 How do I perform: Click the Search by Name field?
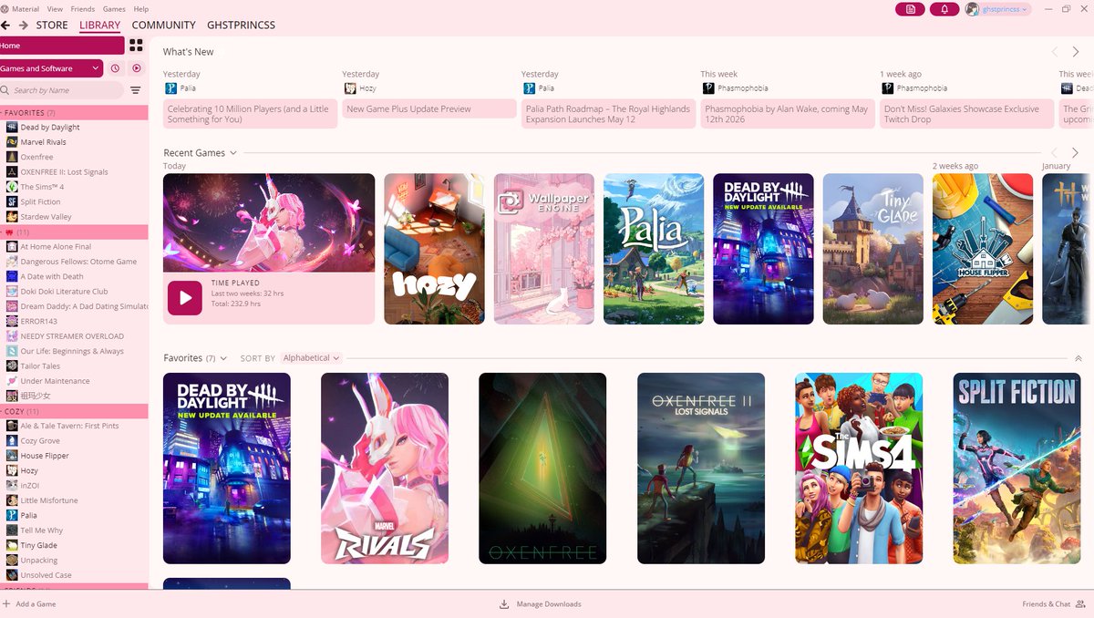pos(62,90)
